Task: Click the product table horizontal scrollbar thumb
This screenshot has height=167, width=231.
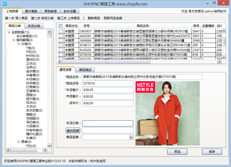Action: point(106,62)
